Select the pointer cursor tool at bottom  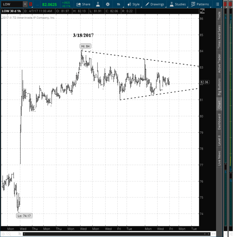[20, 234]
